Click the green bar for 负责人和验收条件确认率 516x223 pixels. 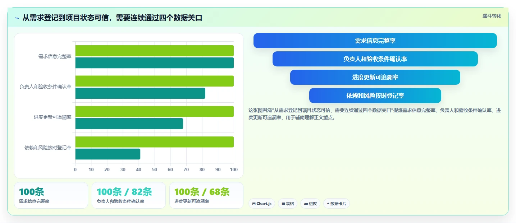point(154,81)
